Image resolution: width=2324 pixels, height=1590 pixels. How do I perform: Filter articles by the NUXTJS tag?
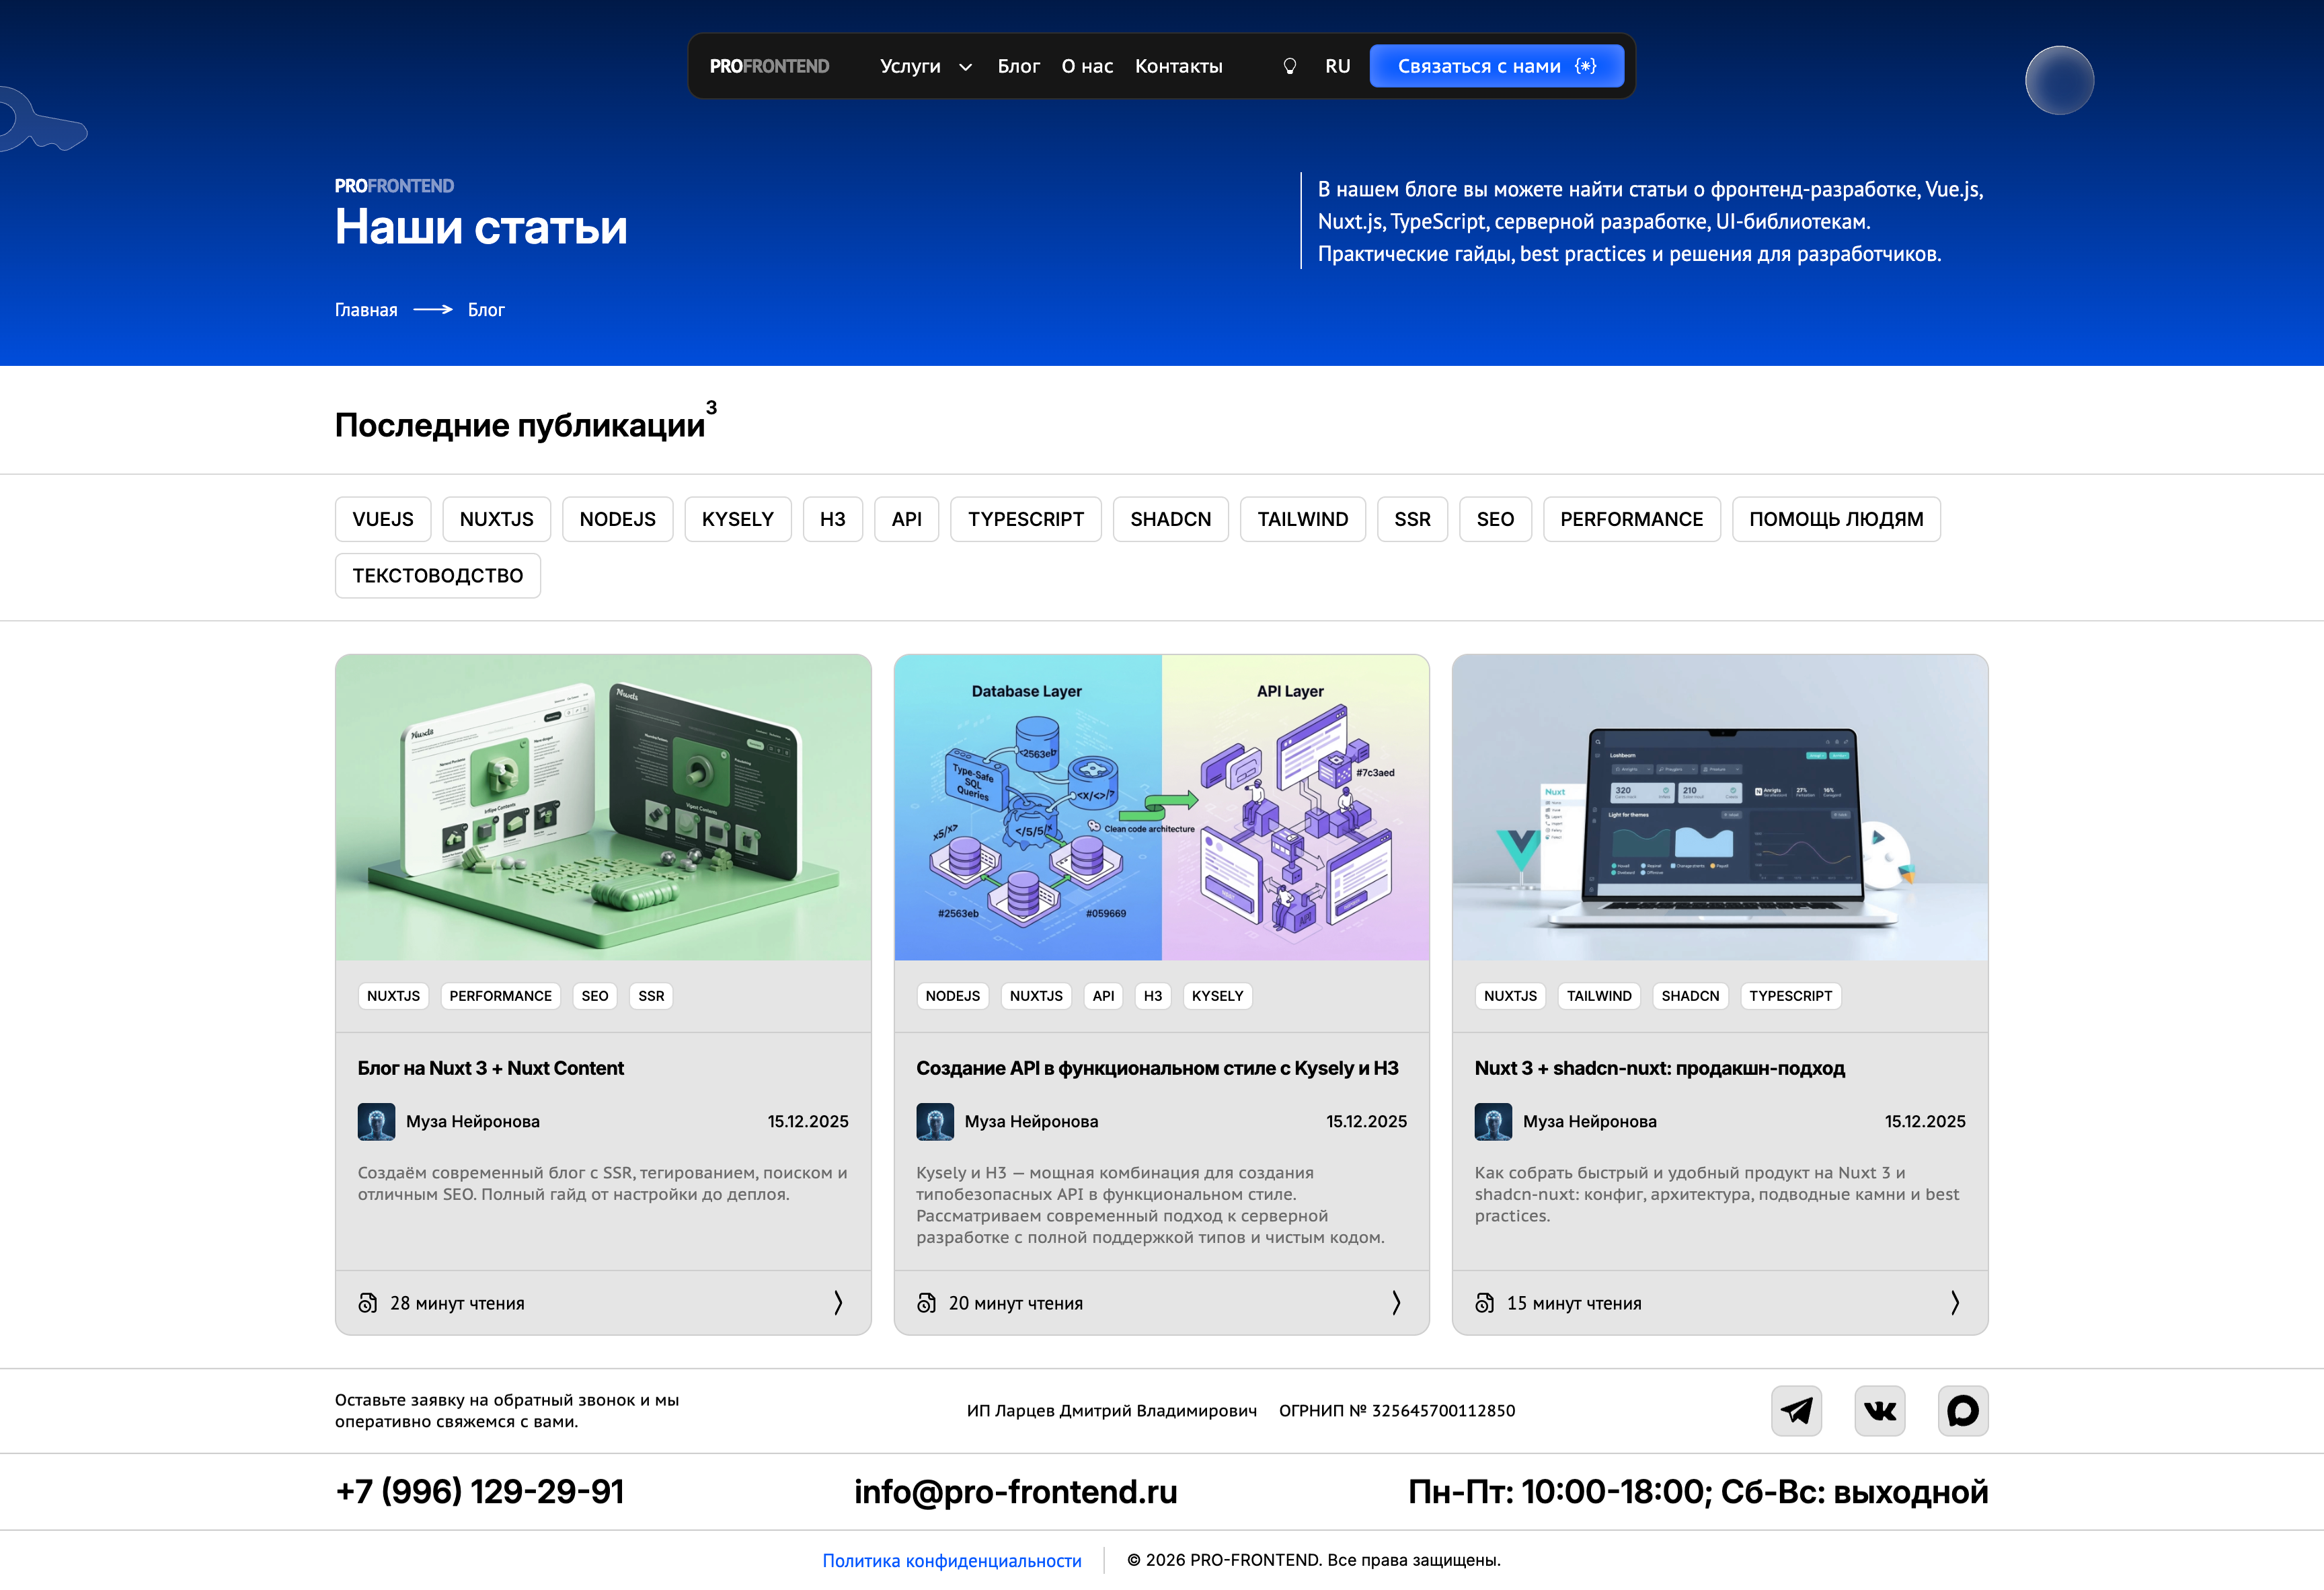pyautogui.click(x=496, y=519)
